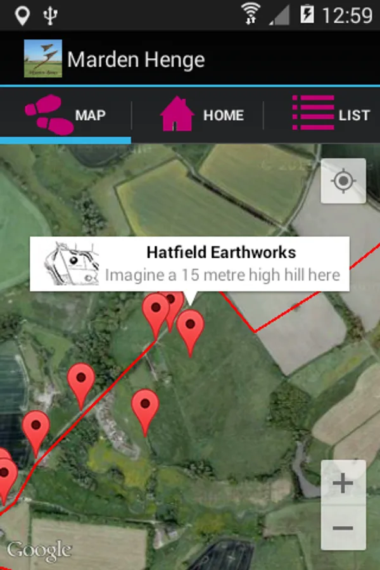The width and height of the screenshot is (380, 570).
Task: Click the Google logo on the map
Action: point(39,550)
